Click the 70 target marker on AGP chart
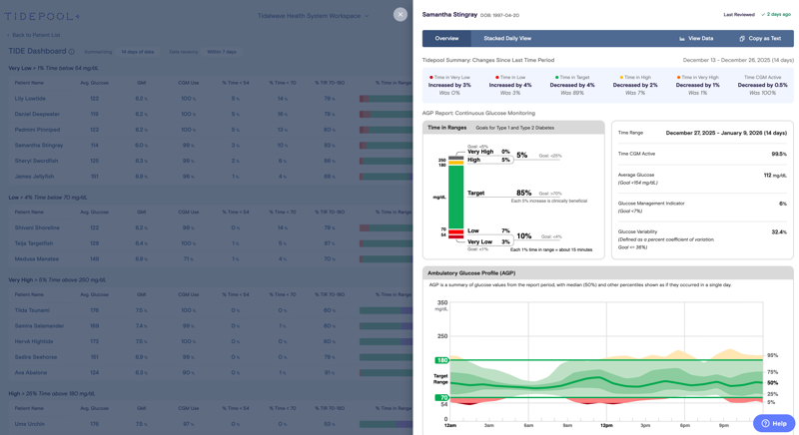The height and width of the screenshot is (435, 799). (441, 397)
